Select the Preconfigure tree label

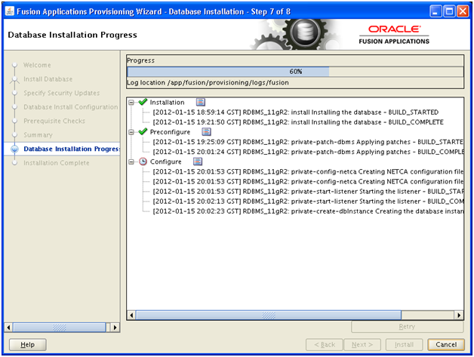coord(170,132)
